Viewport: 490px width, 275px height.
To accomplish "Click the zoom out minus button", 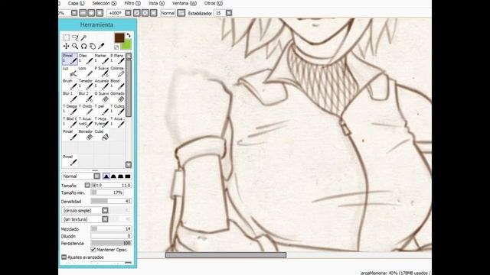I will pos(83,13).
